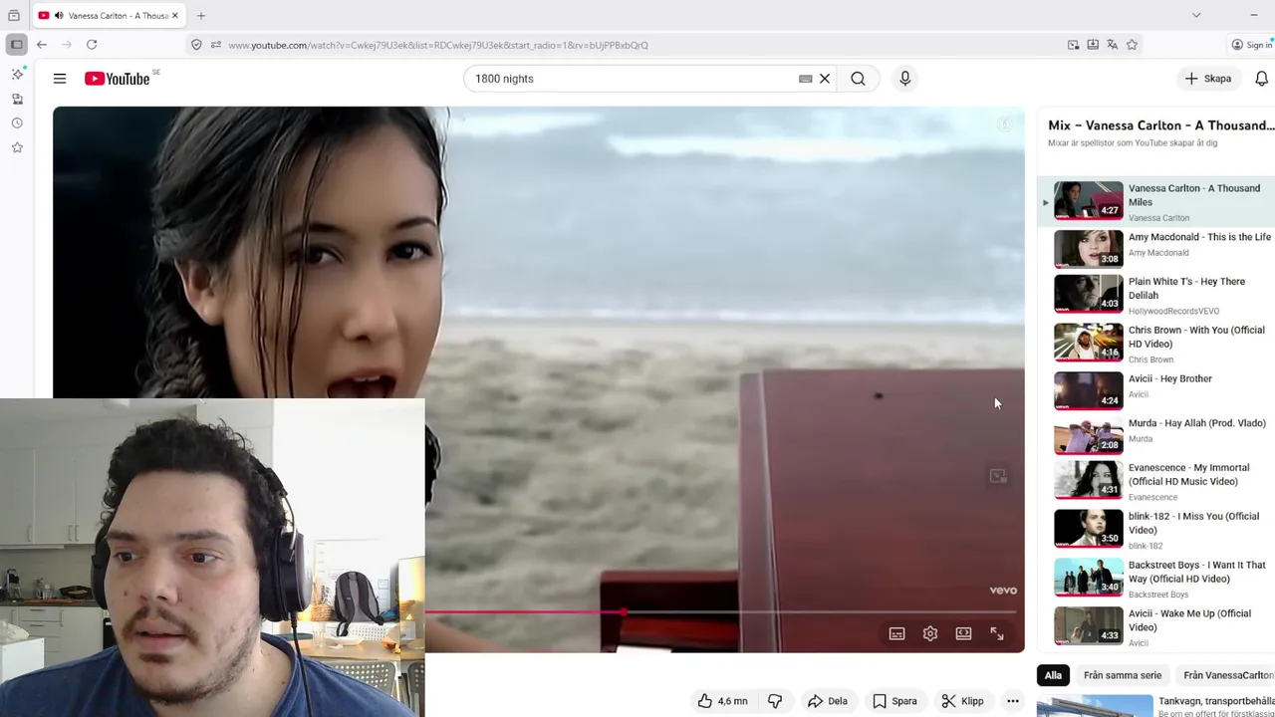Open browser workspaces icon at top-left
The width and height of the screenshot is (1275, 717).
14,16
